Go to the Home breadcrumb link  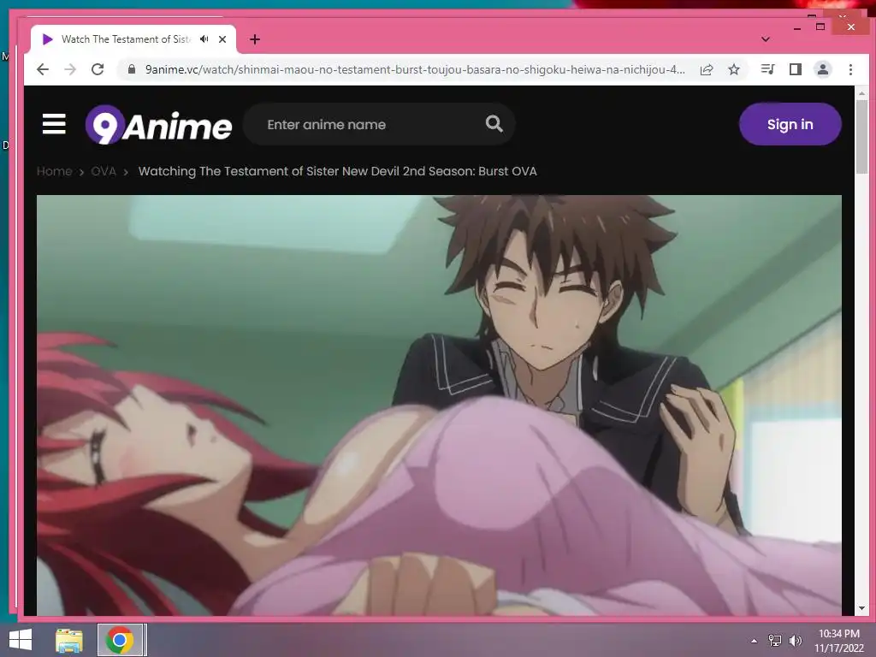54,171
